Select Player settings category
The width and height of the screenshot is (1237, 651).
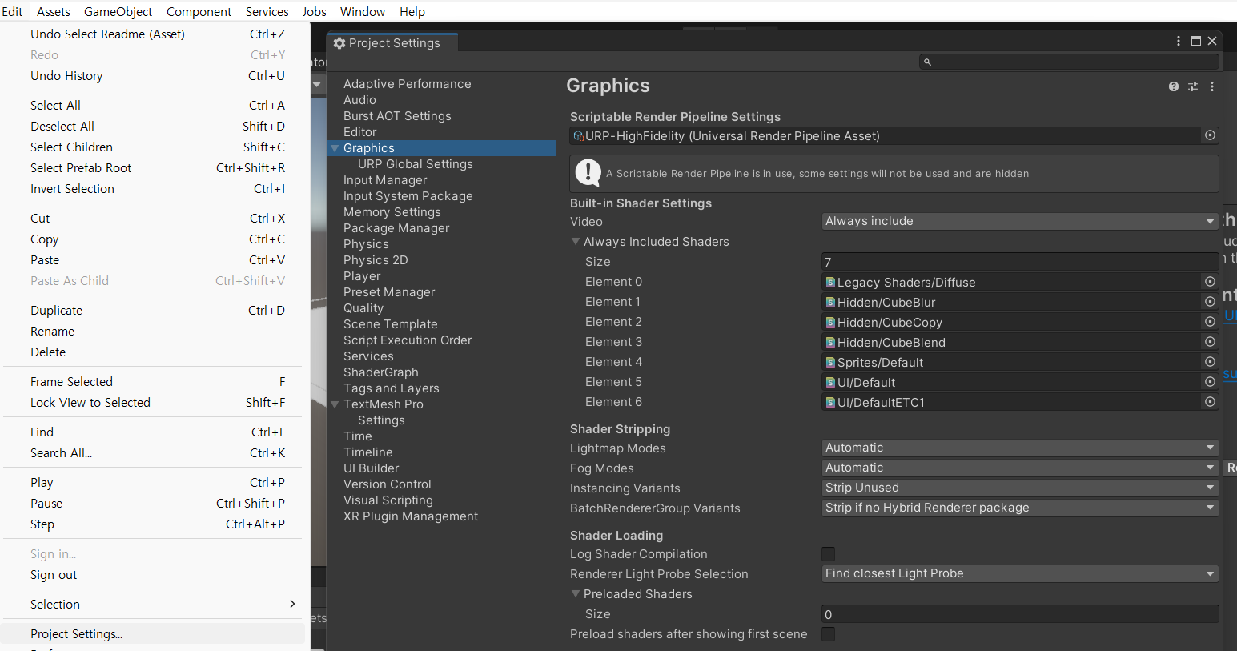coord(362,276)
